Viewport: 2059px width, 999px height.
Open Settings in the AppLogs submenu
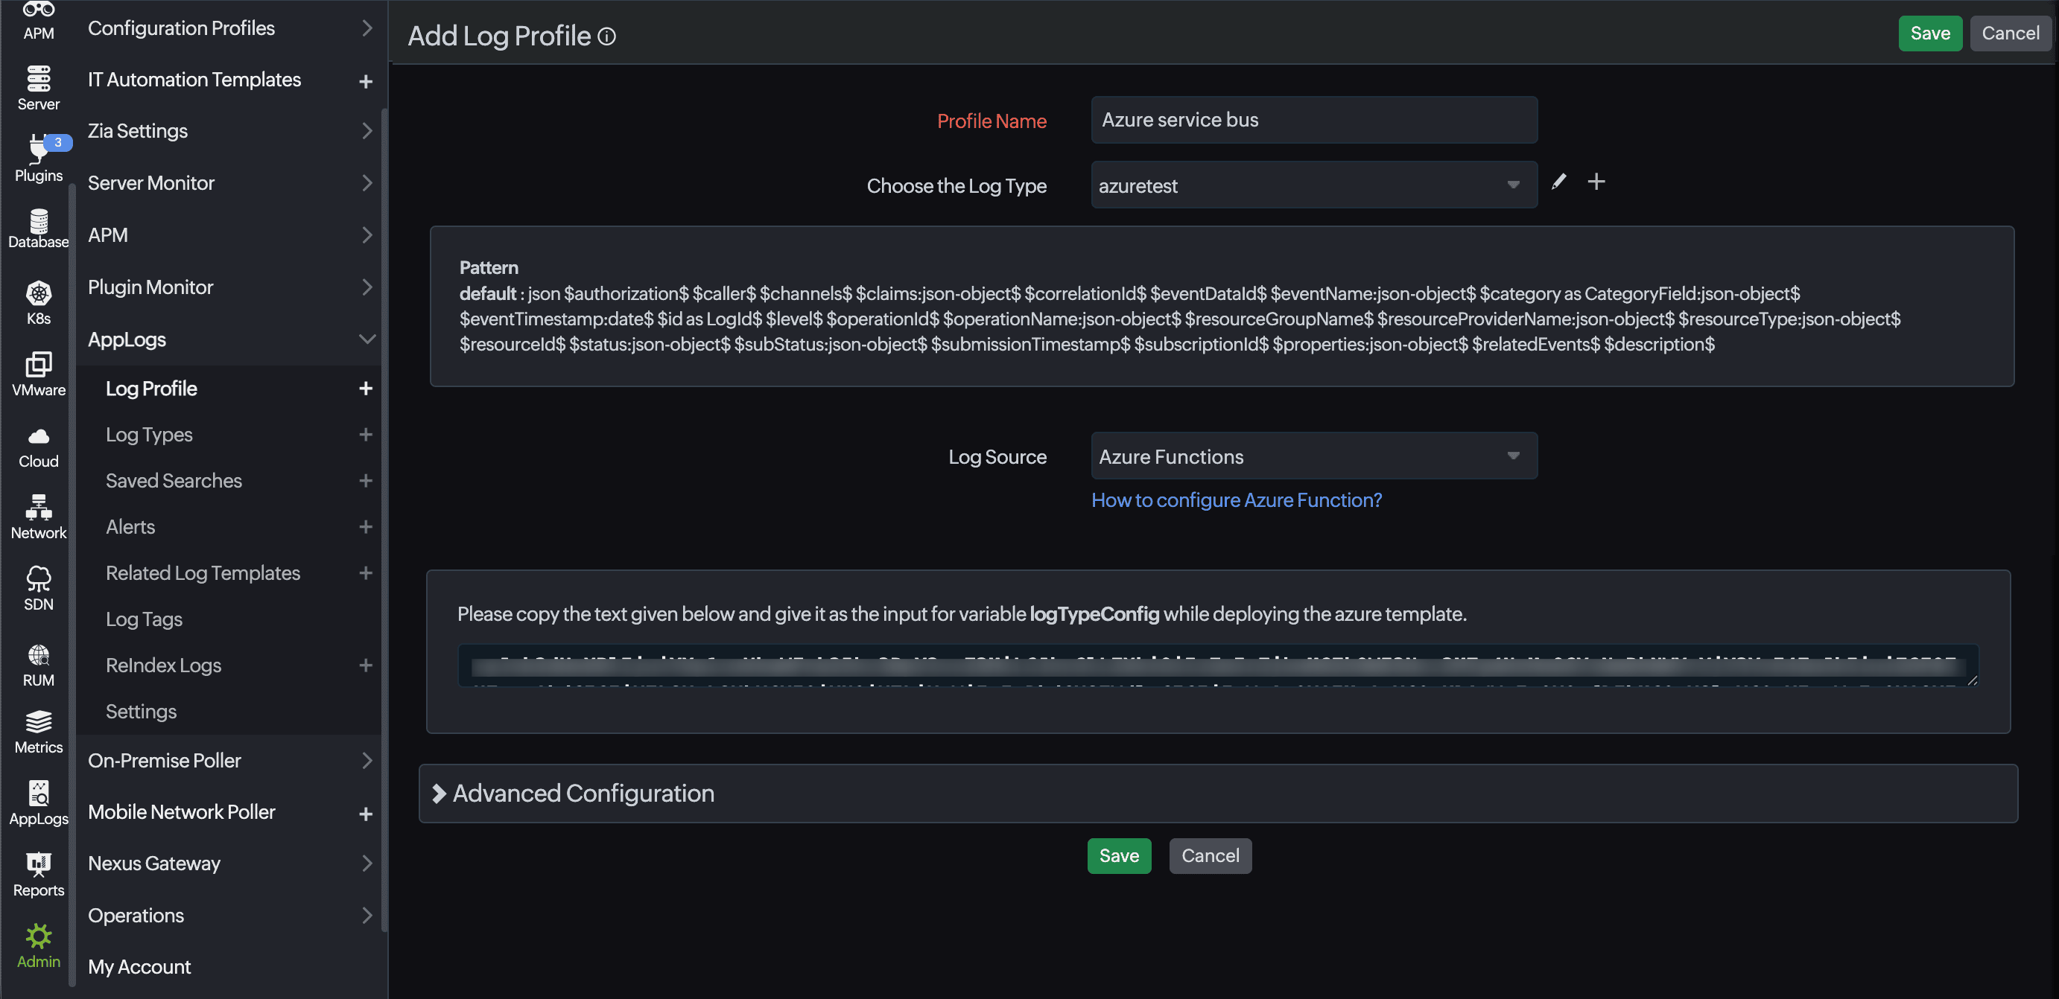point(141,712)
